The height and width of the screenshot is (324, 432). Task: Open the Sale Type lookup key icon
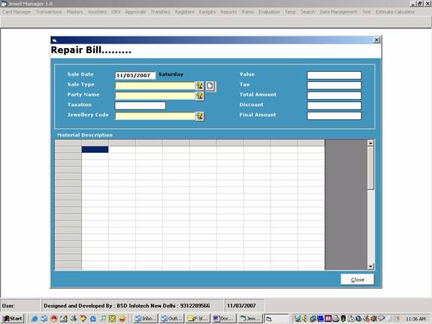pyautogui.click(x=200, y=85)
